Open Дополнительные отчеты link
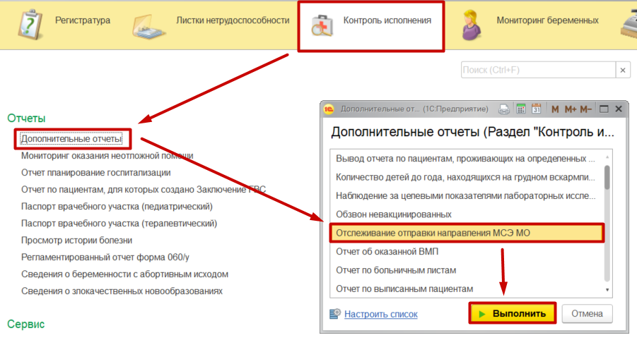The width and height of the screenshot is (637, 340). coord(71,139)
